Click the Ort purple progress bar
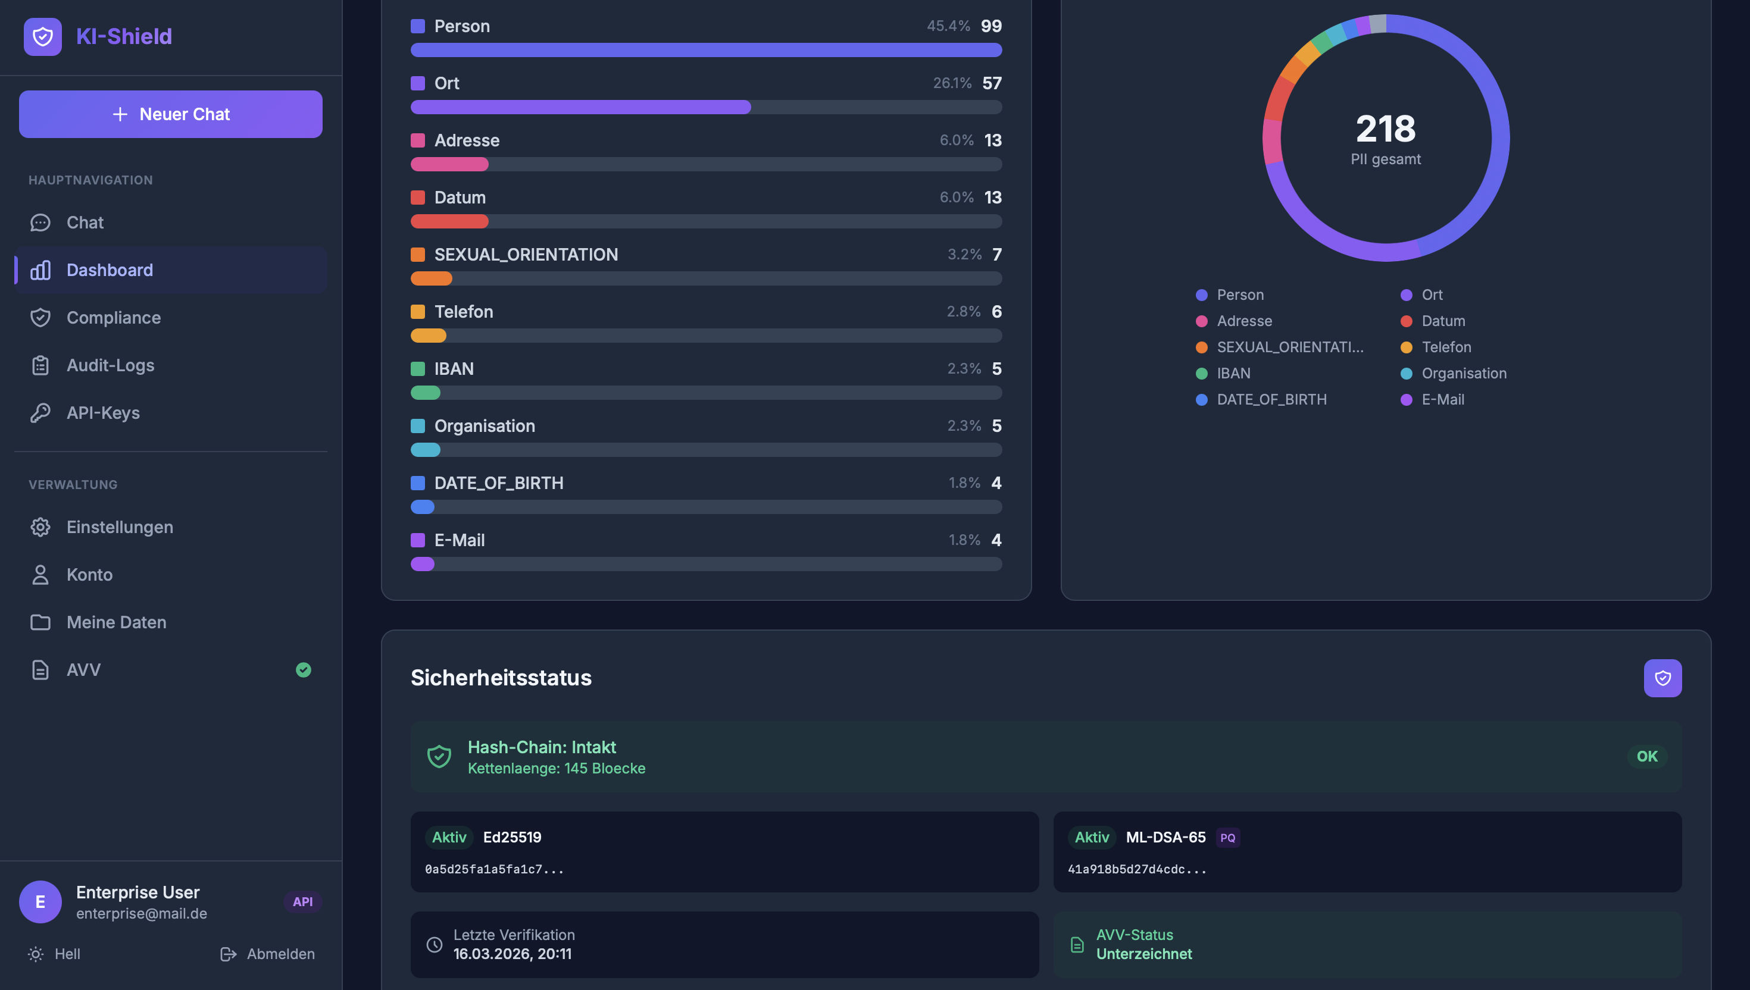This screenshot has width=1750, height=990. [x=580, y=108]
